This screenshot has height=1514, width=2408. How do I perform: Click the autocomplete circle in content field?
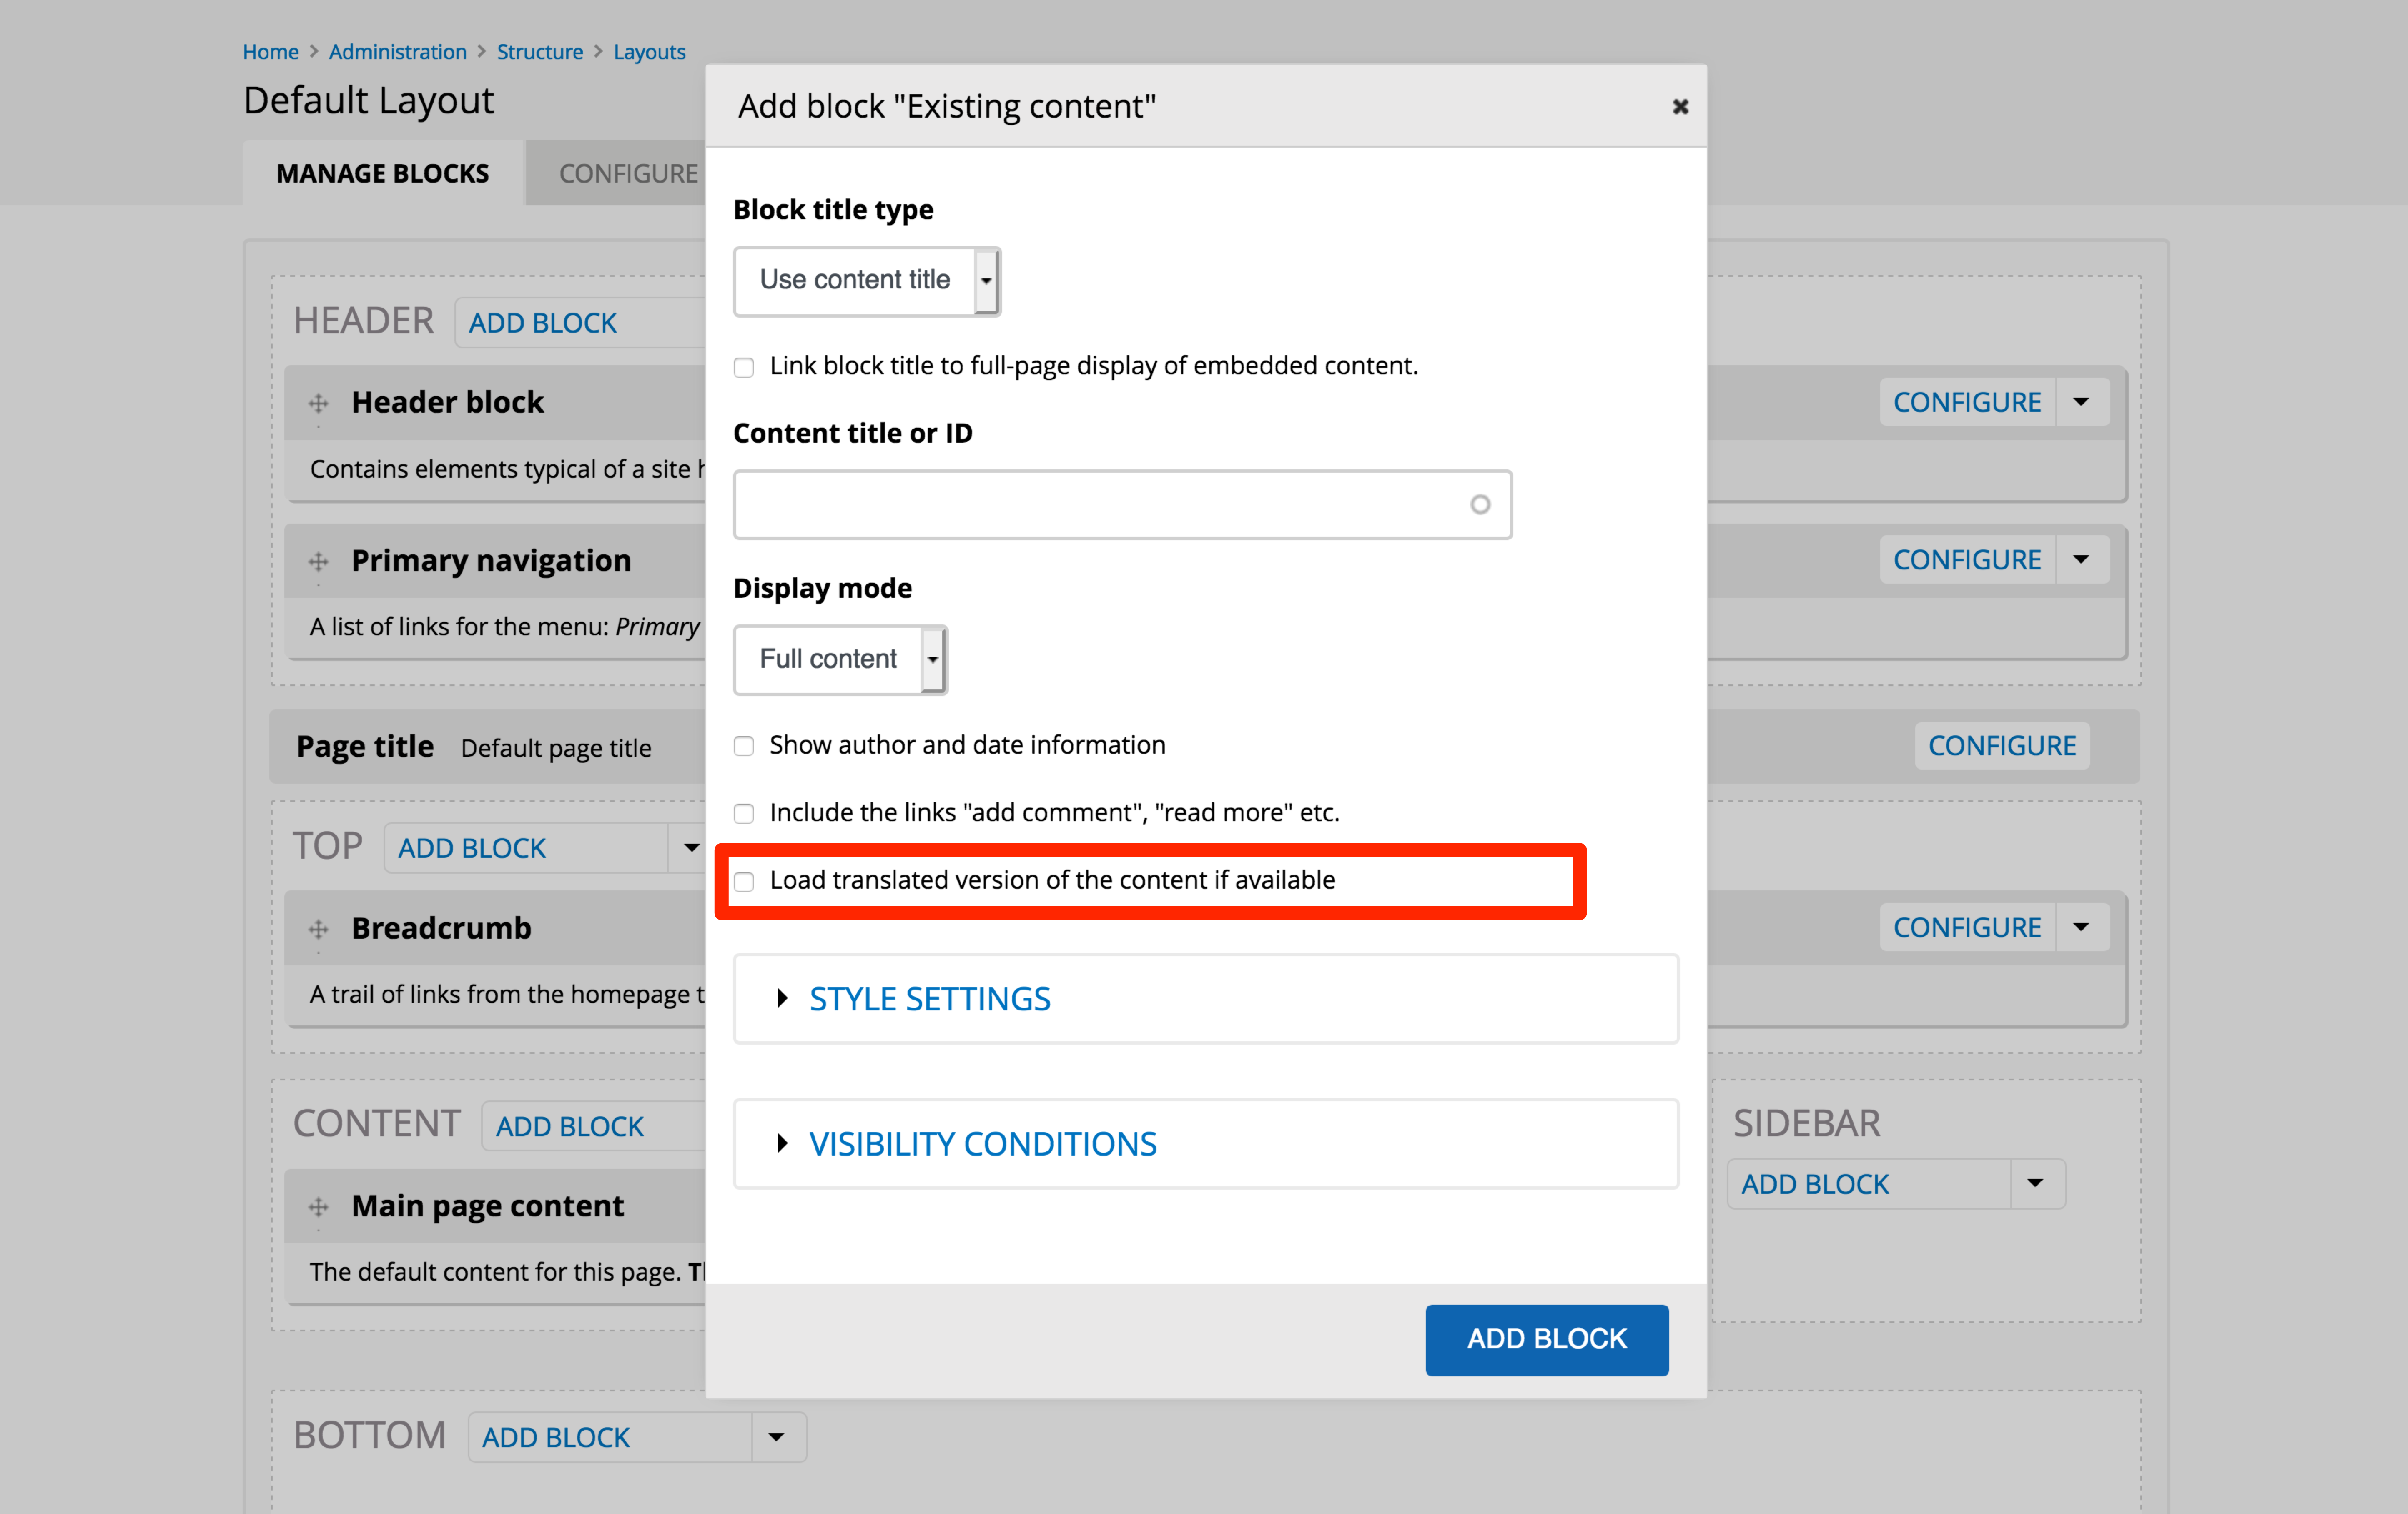[x=1480, y=505]
